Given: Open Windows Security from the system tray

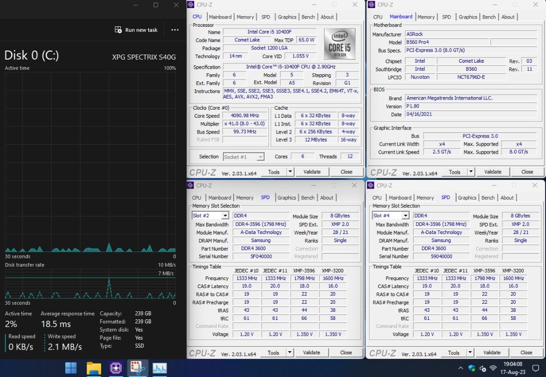Looking at the screenshot, I should 472,368.
